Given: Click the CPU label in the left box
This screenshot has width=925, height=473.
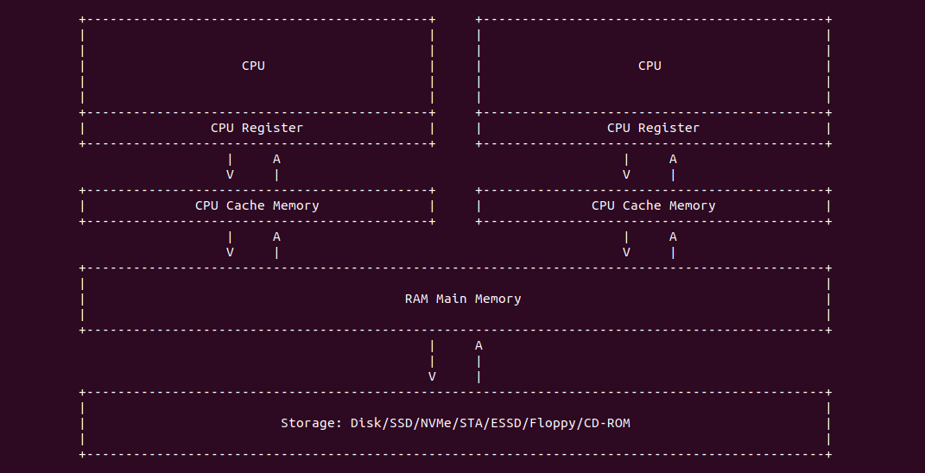Looking at the screenshot, I should pyautogui.click(x=253, y=66).
